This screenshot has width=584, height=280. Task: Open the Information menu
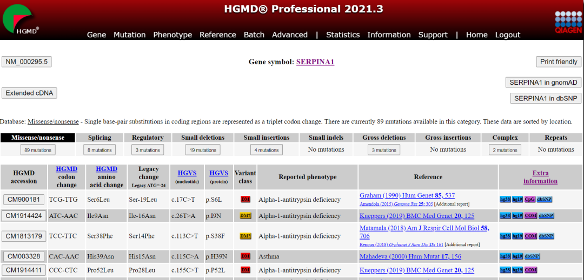point(389,35)
